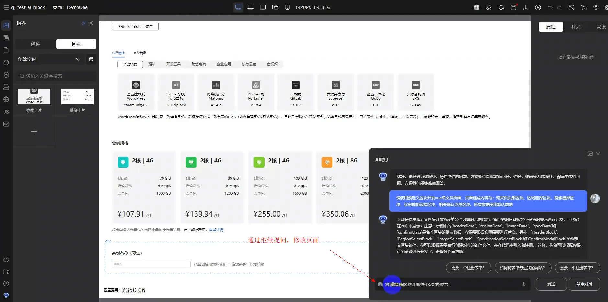Switch preview to mobile phone viewport
Image resolution: width=608 pixels, height=302 pixels.
[287, 7]
